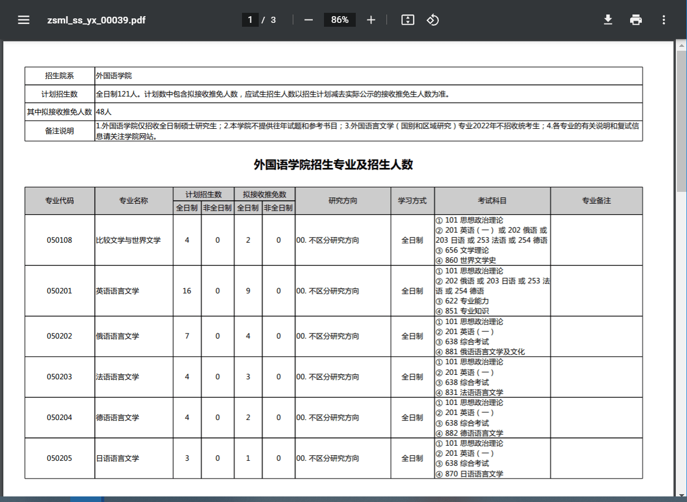The width and height of the screenshot is (687, 502).
Task: Download the PDF file
Action: [608, 20]
